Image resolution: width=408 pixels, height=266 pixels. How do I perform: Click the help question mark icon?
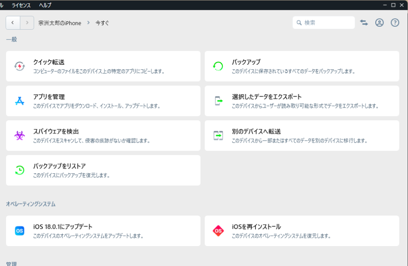coord(395,22)
